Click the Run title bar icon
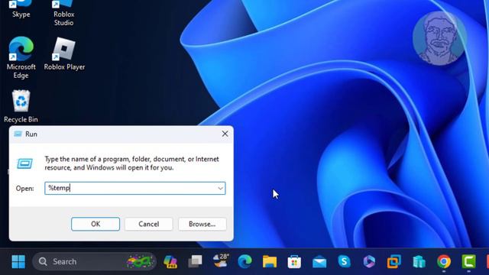The height and width of the screenshot is (275, 489). (18, 134)
